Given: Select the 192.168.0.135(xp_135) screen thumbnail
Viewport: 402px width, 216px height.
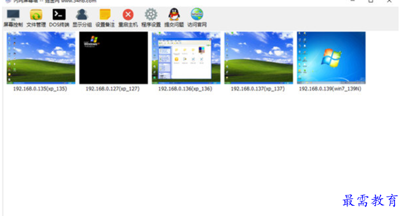Looking at the screenshot, I should coord(41,58).
